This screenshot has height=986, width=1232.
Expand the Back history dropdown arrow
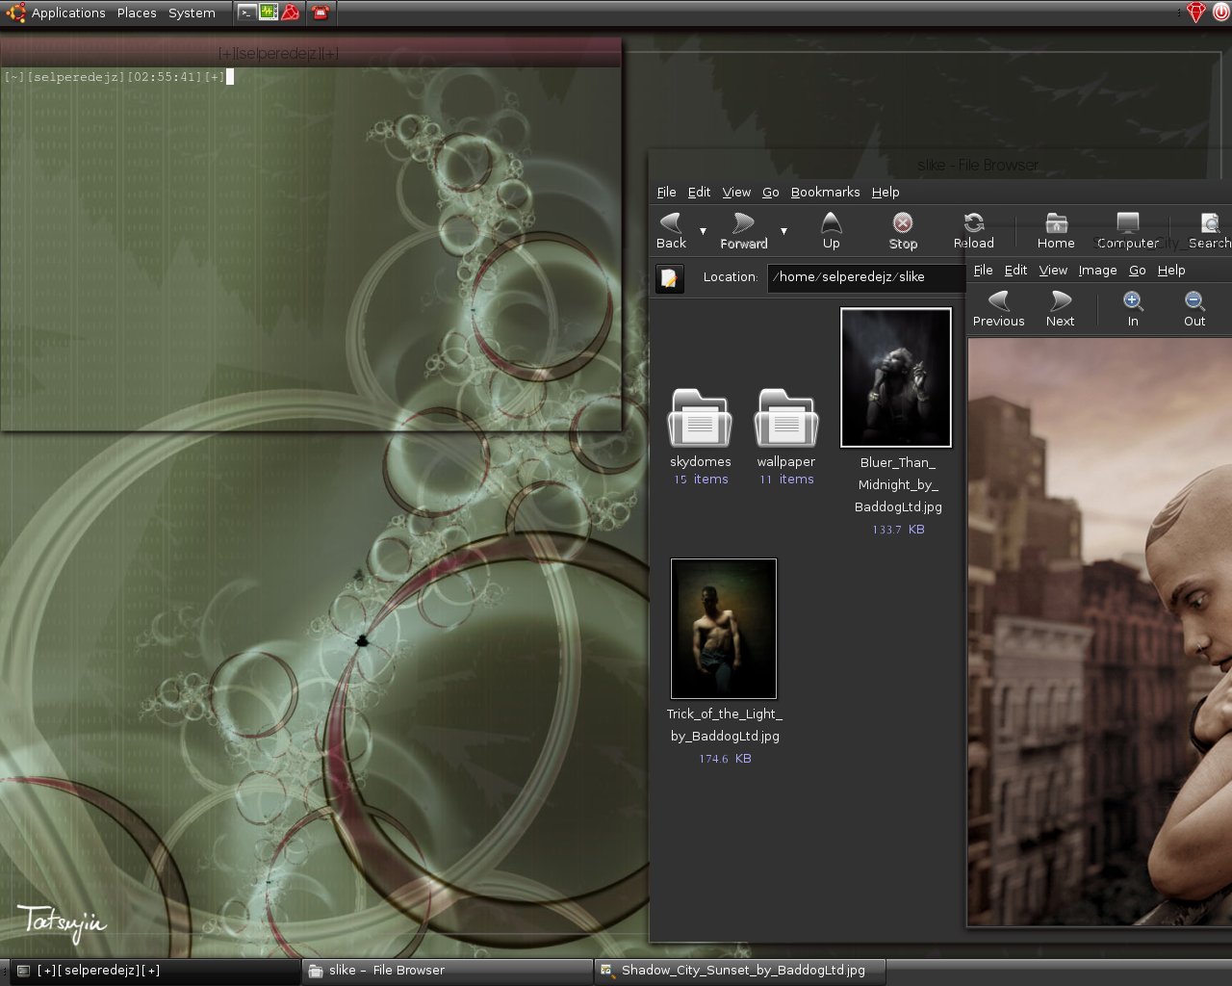pos(703,231)
